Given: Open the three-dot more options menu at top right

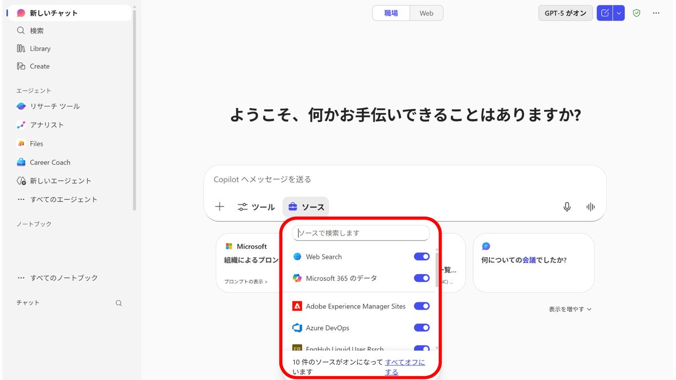Looking at the screenshot, I should pos(656,13).
